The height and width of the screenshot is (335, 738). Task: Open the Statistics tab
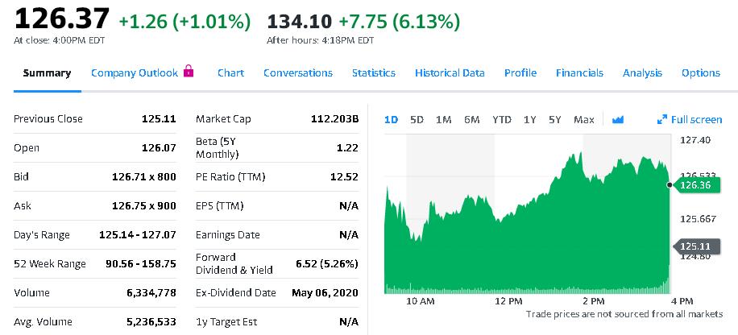[x=373, y=73]
